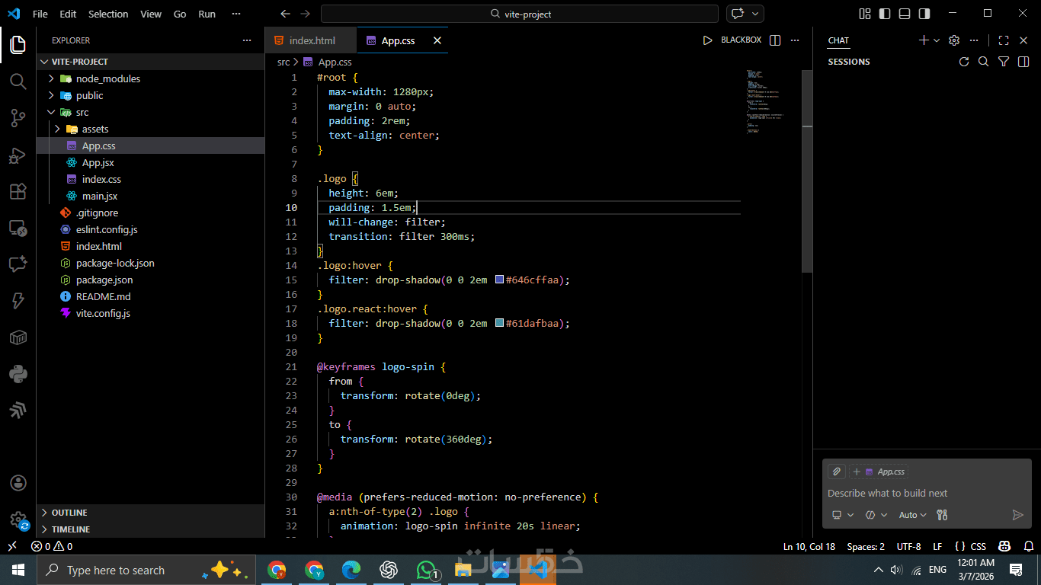Click the attach context paperclip icon
Screen dimensions: 1041x585
837,472
